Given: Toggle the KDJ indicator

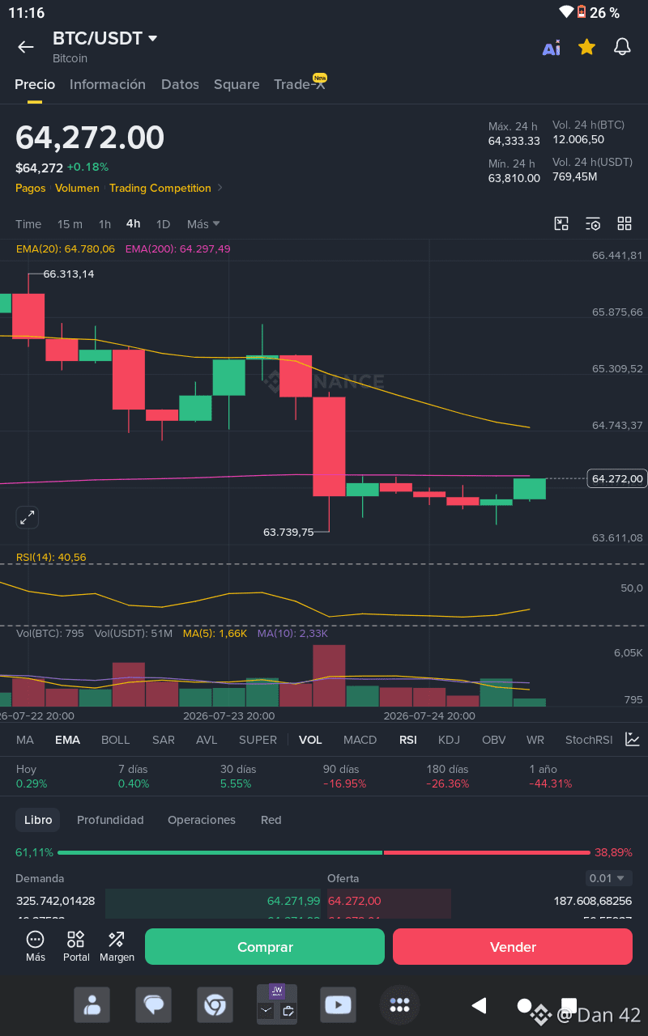Looking at the screenshot, I should [x=449, y=740].
